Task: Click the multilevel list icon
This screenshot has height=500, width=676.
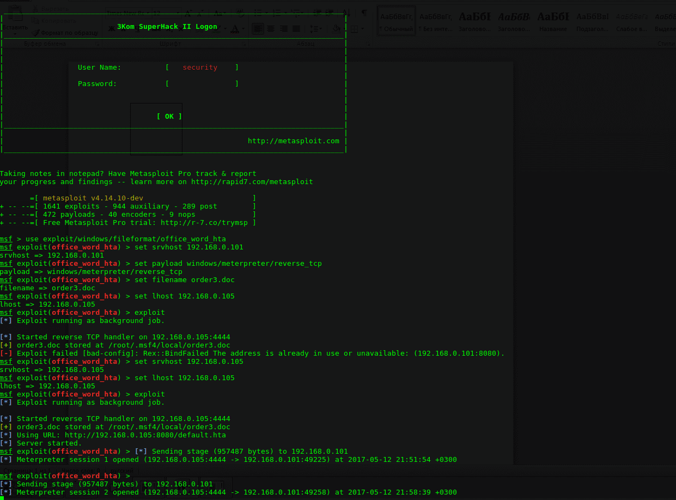Action: pos(296,13)
